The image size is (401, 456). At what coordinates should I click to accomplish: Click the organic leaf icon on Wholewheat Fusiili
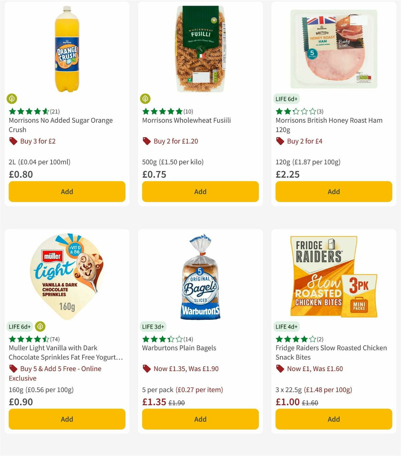[x=146, y=99]
